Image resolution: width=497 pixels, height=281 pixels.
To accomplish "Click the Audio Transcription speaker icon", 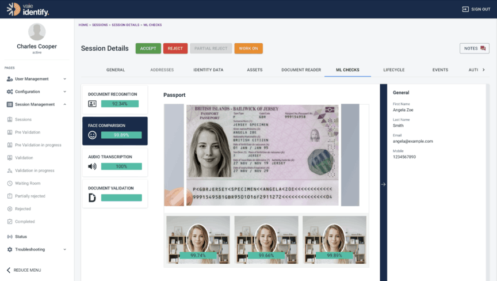I will click(92, 166).
